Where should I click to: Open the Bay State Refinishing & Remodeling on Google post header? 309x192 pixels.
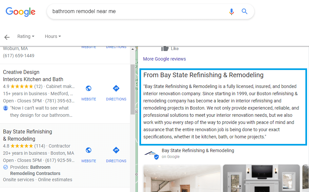click(x=198, y=153)
